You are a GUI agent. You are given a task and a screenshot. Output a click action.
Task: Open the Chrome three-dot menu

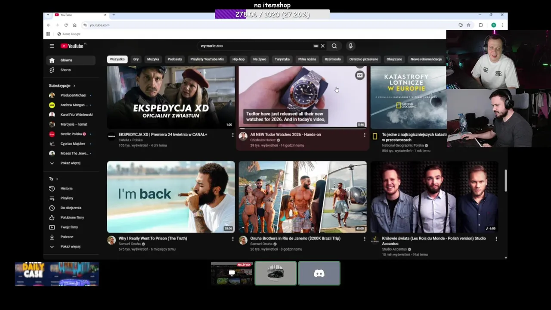502,25
